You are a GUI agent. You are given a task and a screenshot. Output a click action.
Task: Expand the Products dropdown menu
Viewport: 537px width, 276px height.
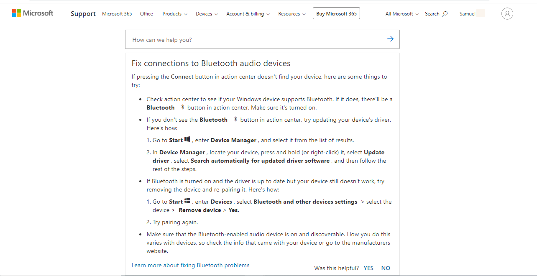click(175, 14)
